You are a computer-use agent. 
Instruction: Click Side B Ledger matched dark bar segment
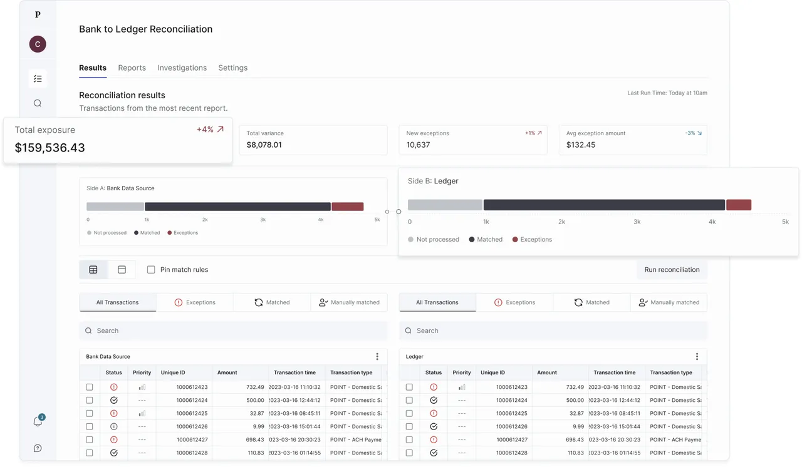604,205
